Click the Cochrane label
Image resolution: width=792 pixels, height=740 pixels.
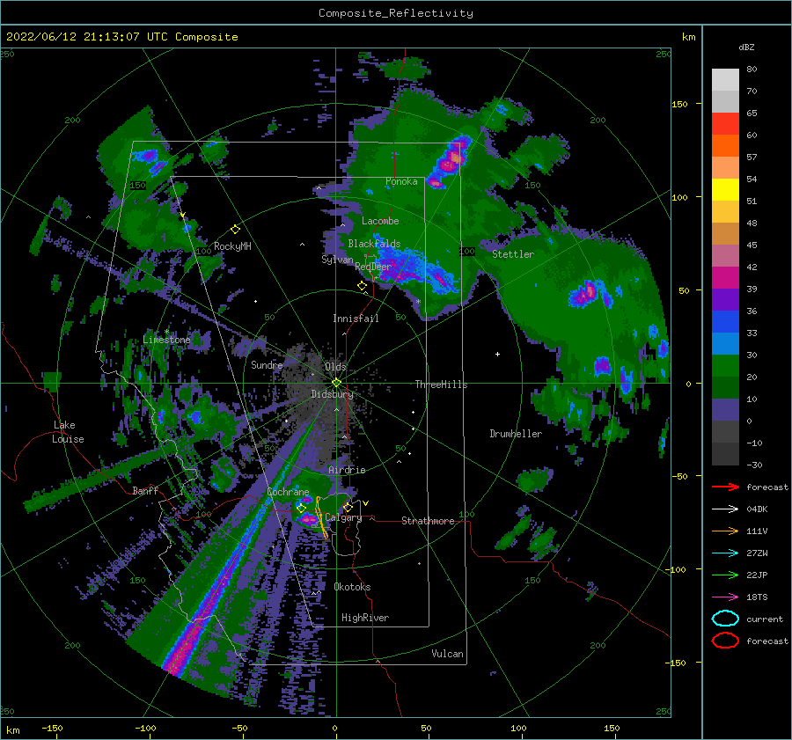288,492
